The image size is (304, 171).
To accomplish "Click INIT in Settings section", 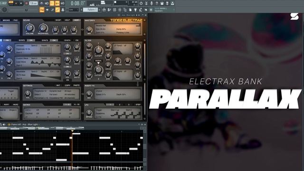I will tap(58, 85).
